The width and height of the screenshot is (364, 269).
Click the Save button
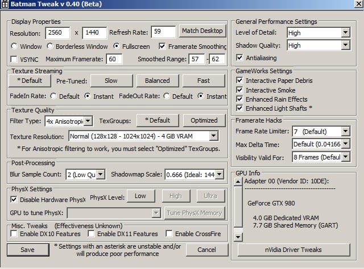[27, 250]
